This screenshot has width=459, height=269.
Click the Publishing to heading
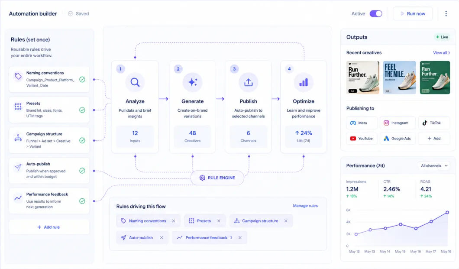(x=360, y=108)
